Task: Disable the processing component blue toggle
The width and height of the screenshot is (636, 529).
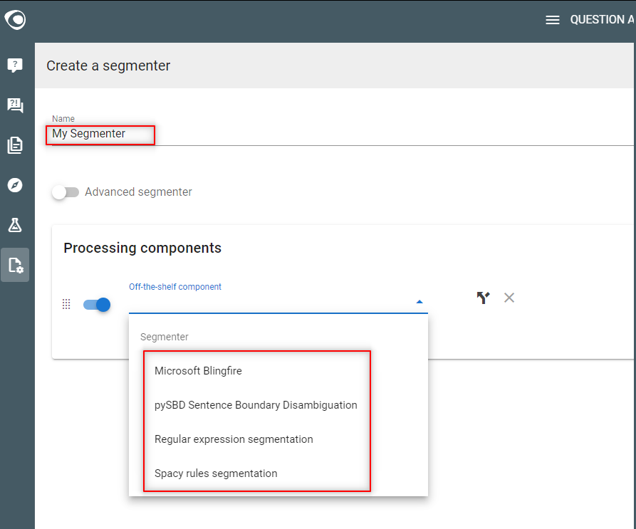Action: 97,305
